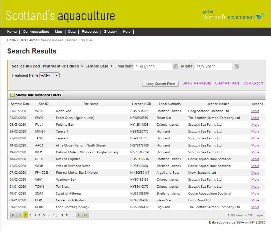This screenshot has height=231, width=271.
Task: Jump to last page of results
Action: point(85,215)
